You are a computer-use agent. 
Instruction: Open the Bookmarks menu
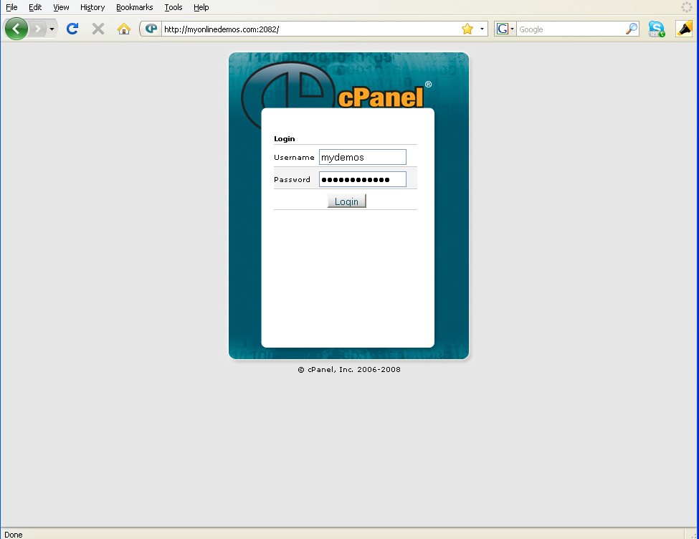(134, 7)
